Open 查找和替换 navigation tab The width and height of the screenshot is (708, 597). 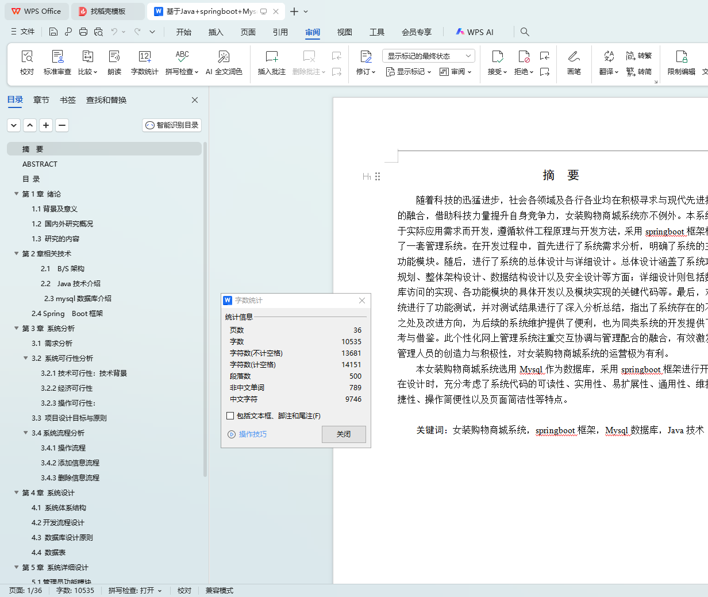[106, 100]
